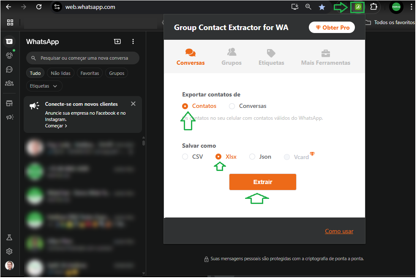This screenshot has height=278, width=417.
Task: Switch to the Conversas tab in extractor
Action: click(x=191, y=57)
